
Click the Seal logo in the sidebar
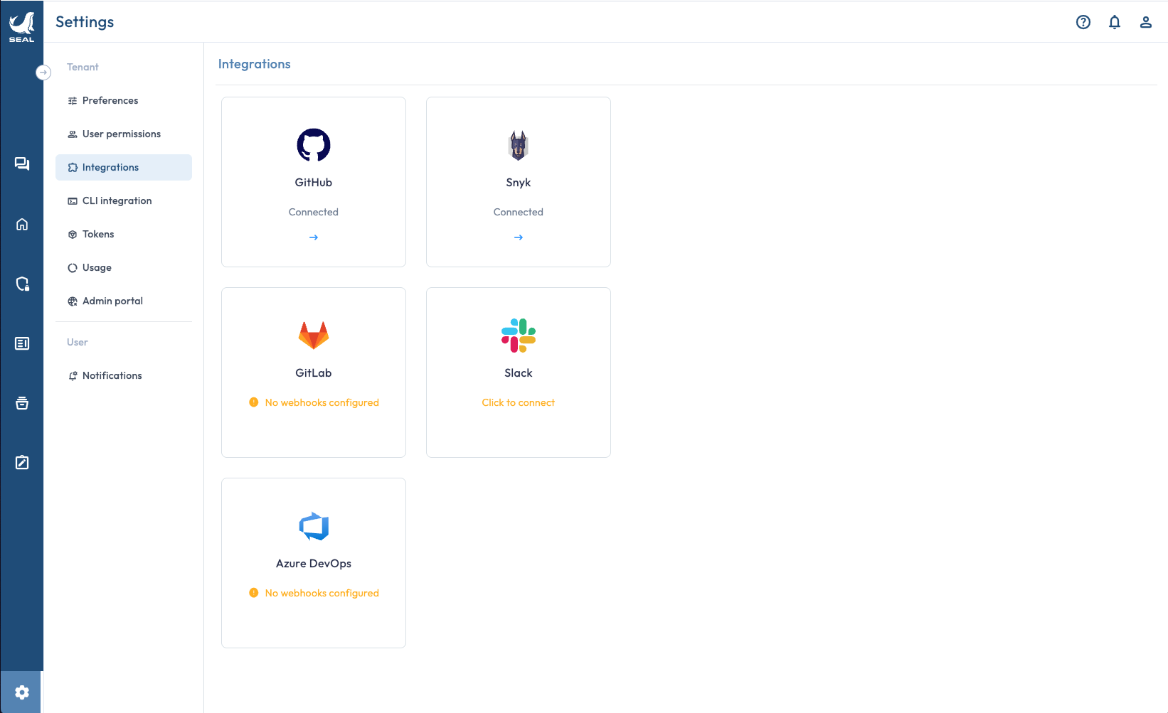[x=21, y=27]
